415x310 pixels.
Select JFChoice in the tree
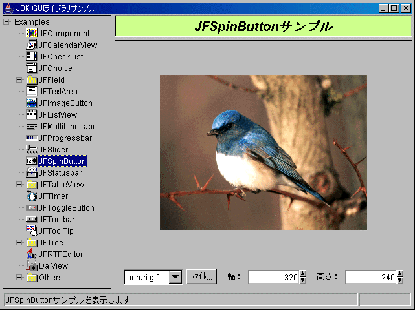pos(55,68)
